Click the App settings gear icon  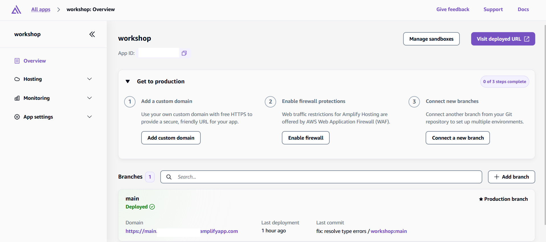17,117
